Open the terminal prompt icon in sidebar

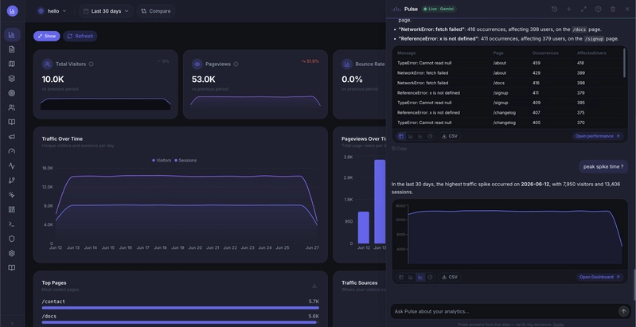point(12,224)
